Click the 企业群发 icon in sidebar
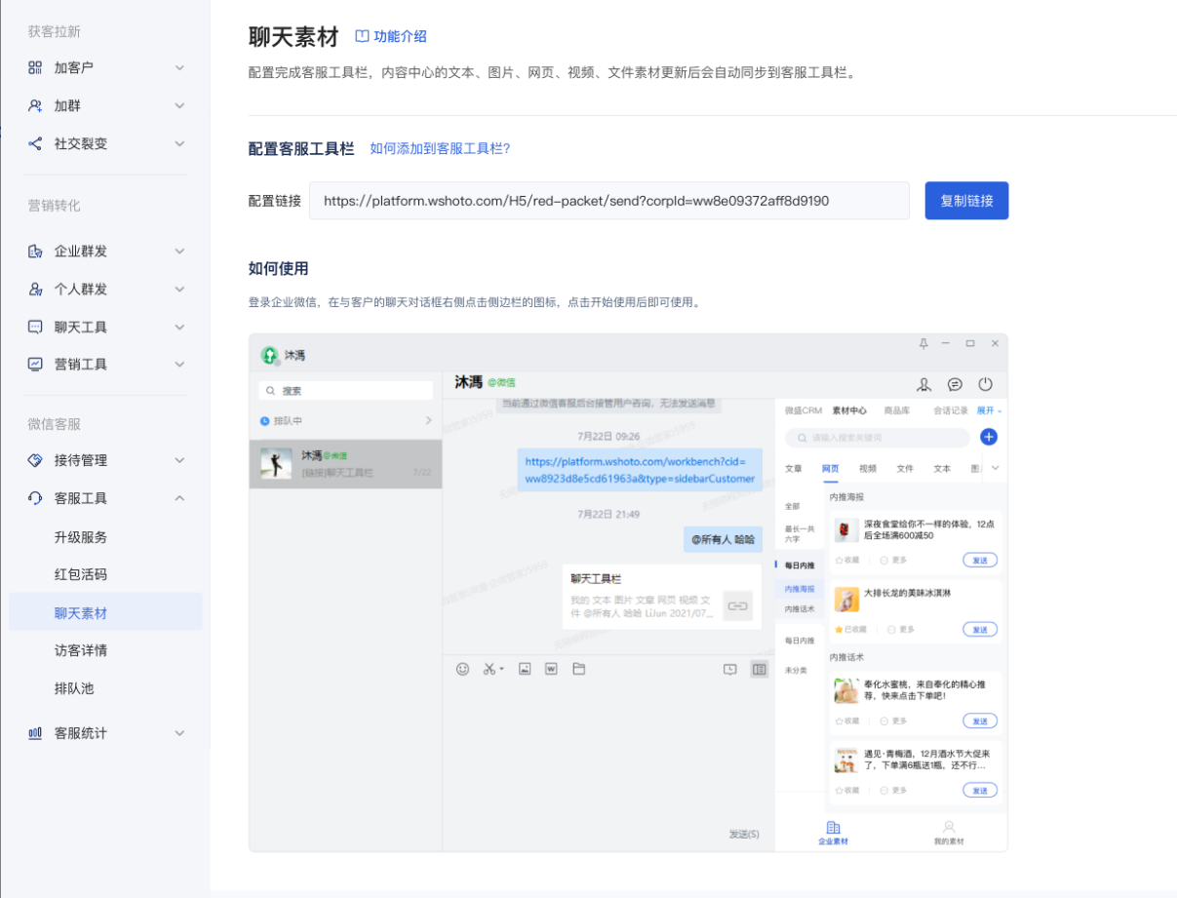 point(35,252)
